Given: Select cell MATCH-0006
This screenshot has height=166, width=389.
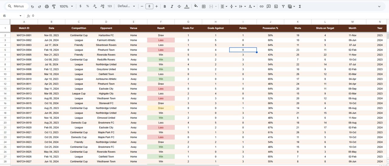Looking at the screenshot, I should point(24,60).
